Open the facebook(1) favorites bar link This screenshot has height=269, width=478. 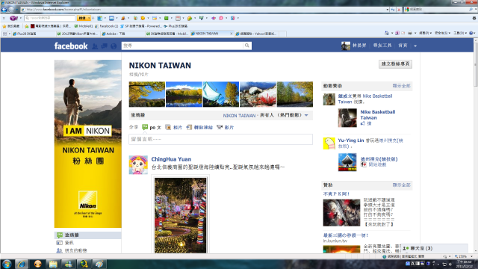coord(106,26)
